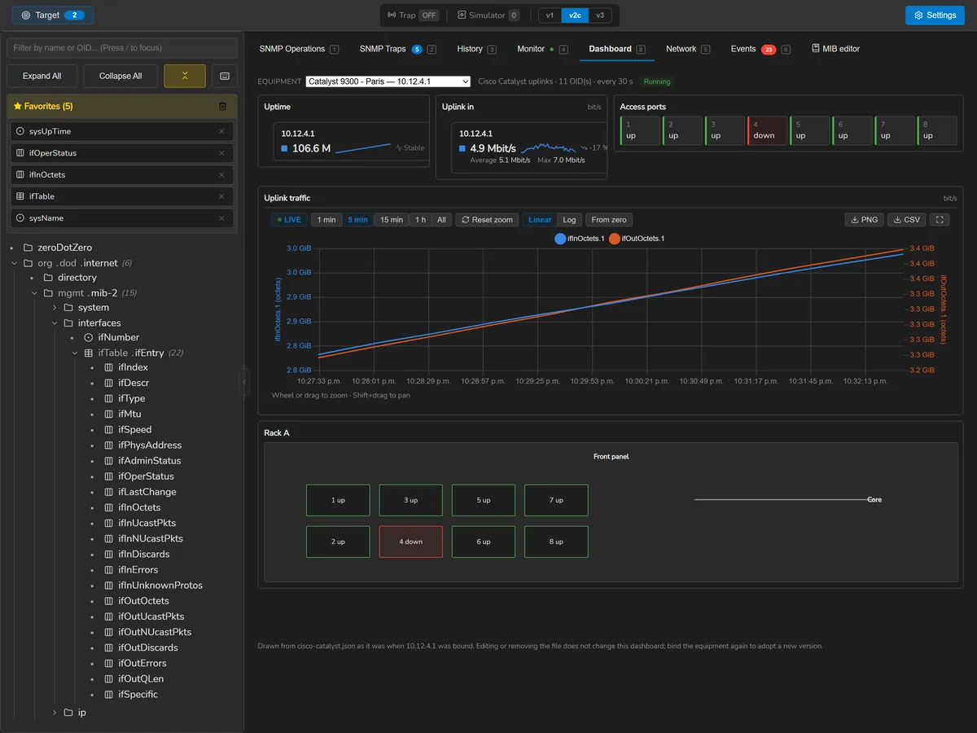Toggle the Simulator control
Viewport: 977px width, 733px height.
[x=488, y=15]
